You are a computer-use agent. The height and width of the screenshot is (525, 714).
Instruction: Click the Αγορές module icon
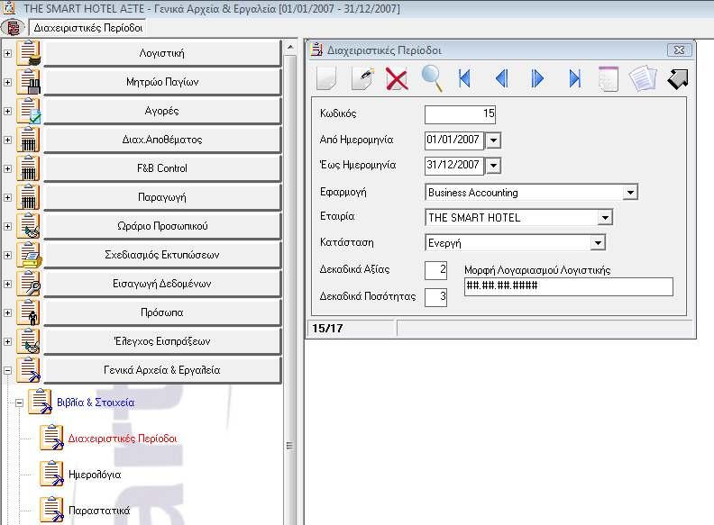pos(28,111)
